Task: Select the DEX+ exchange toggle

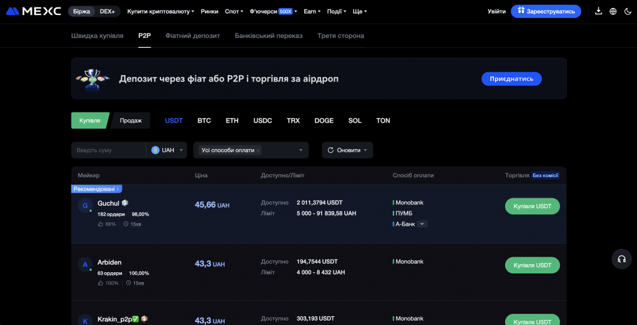Action: tap(107, 11)
